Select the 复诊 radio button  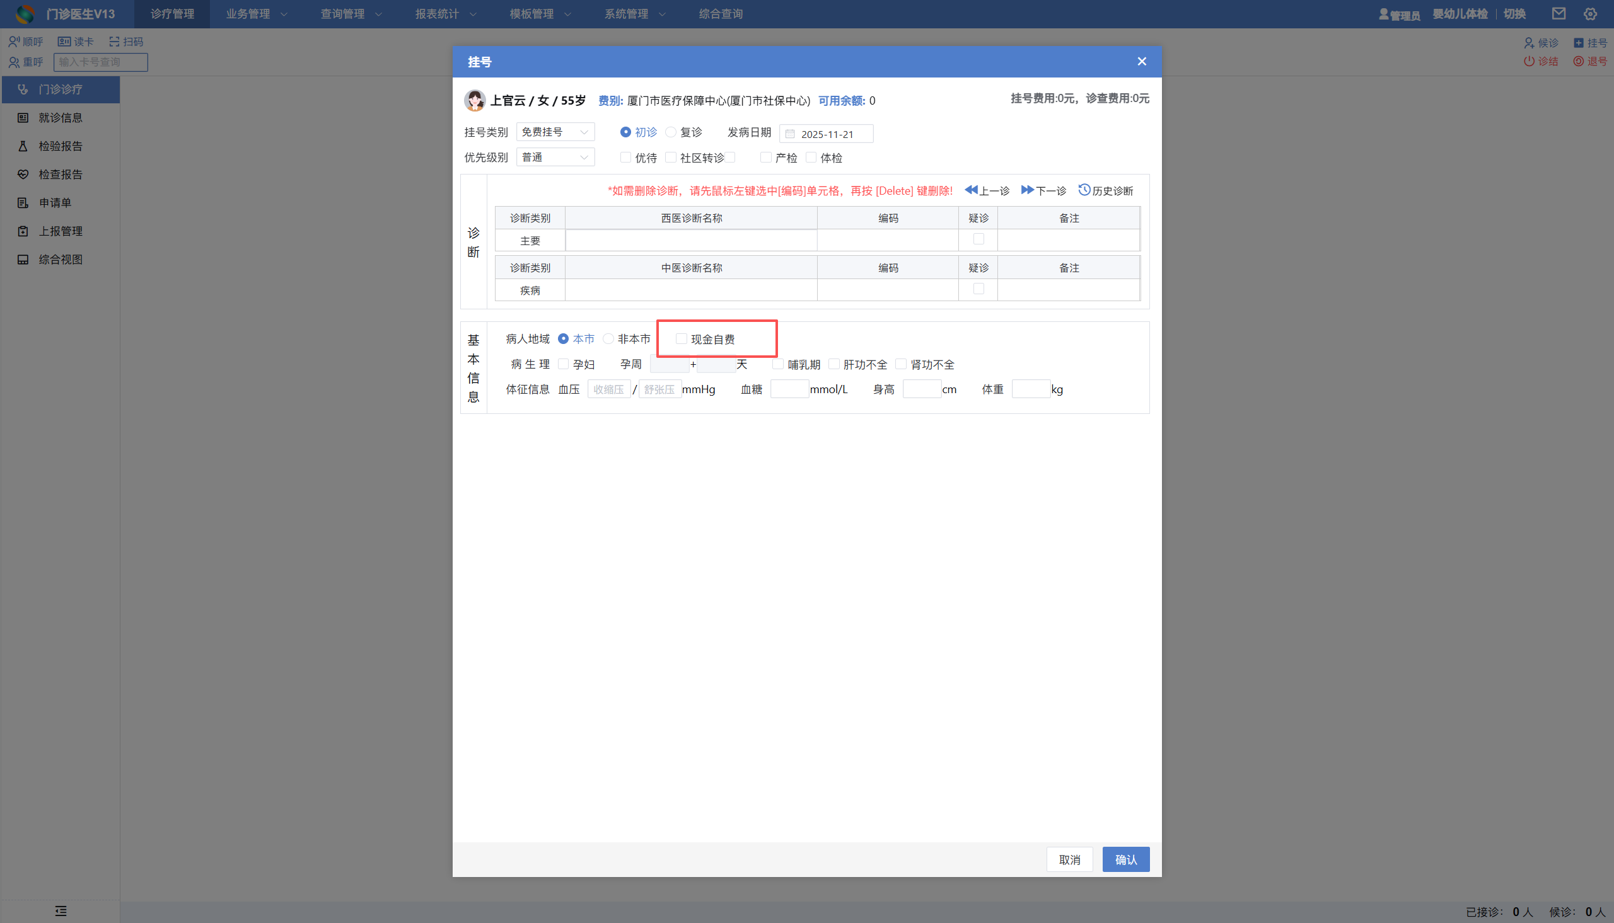670,132
